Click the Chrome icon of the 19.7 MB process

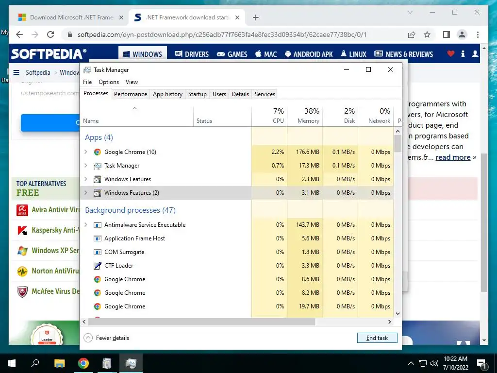click(x=97, y=306)
